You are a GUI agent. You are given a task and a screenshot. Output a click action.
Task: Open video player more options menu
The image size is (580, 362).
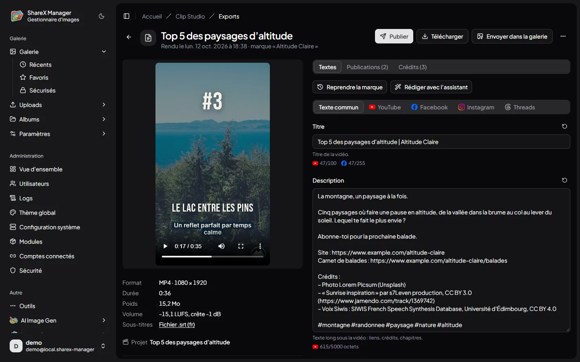(x=260, y=246)
